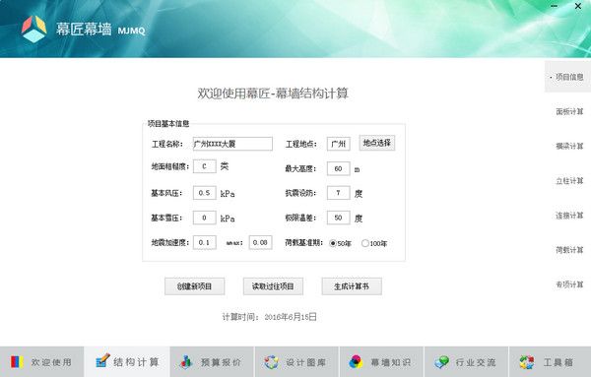Open the 工具箱 tab
The height and width of the screenshot is (377, 591).
coord(551,362)
